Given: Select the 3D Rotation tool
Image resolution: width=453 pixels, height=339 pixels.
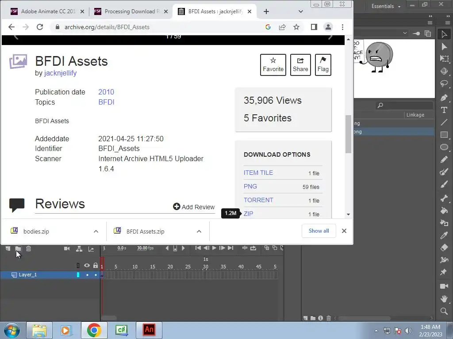Looking at the screenshot, I should click(x=444, y=71).
